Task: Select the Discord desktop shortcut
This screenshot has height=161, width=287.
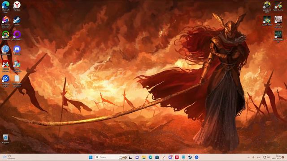Action: (x=17, y=51)
